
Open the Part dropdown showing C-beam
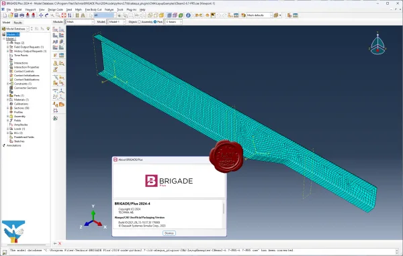tap(173, 22)
